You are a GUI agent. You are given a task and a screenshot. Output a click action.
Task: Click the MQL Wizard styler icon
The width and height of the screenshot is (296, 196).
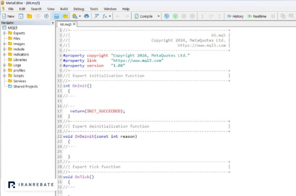point(97,16)
